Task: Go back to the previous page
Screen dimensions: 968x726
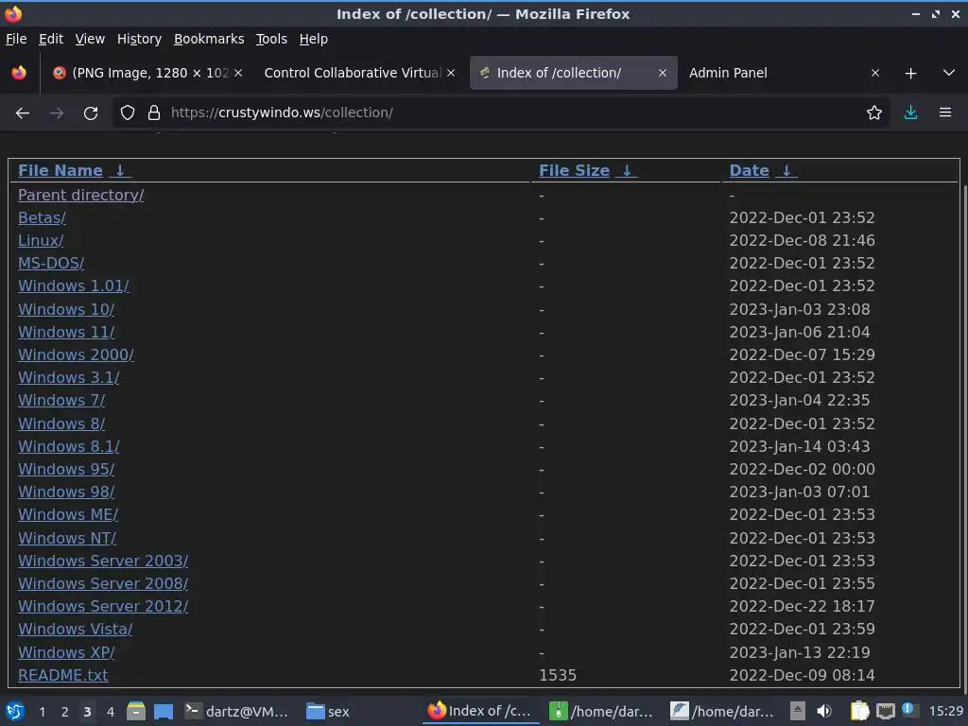Action: pyautogui.click(x=23, y=113)
